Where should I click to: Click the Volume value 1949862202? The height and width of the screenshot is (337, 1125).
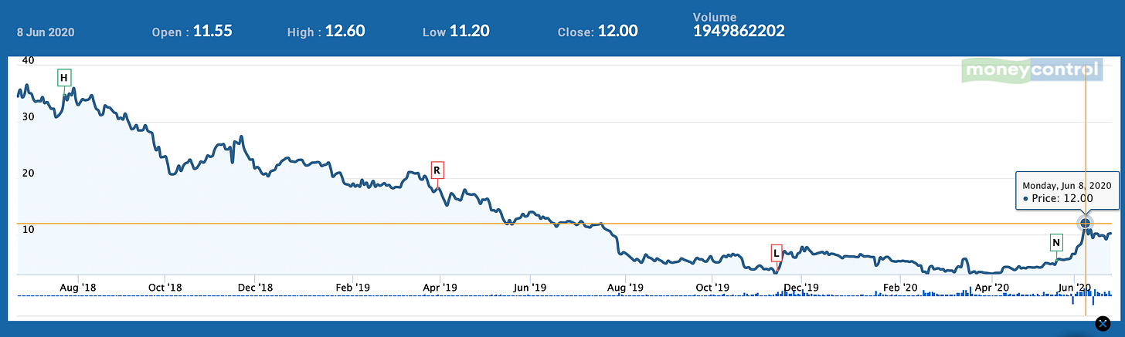pos(739,31)
